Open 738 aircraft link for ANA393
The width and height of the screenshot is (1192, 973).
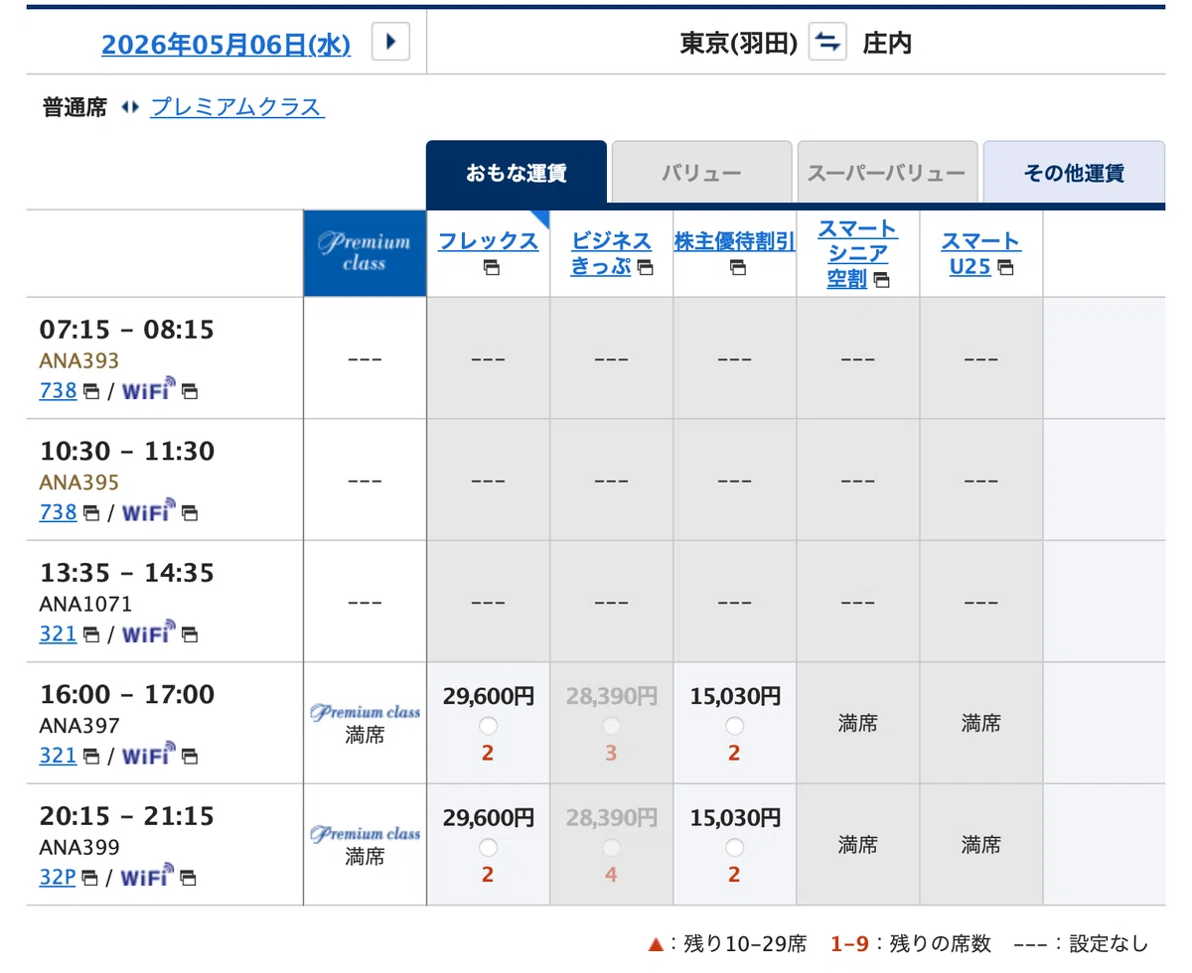pyautogui.click(x=59, y=390)
